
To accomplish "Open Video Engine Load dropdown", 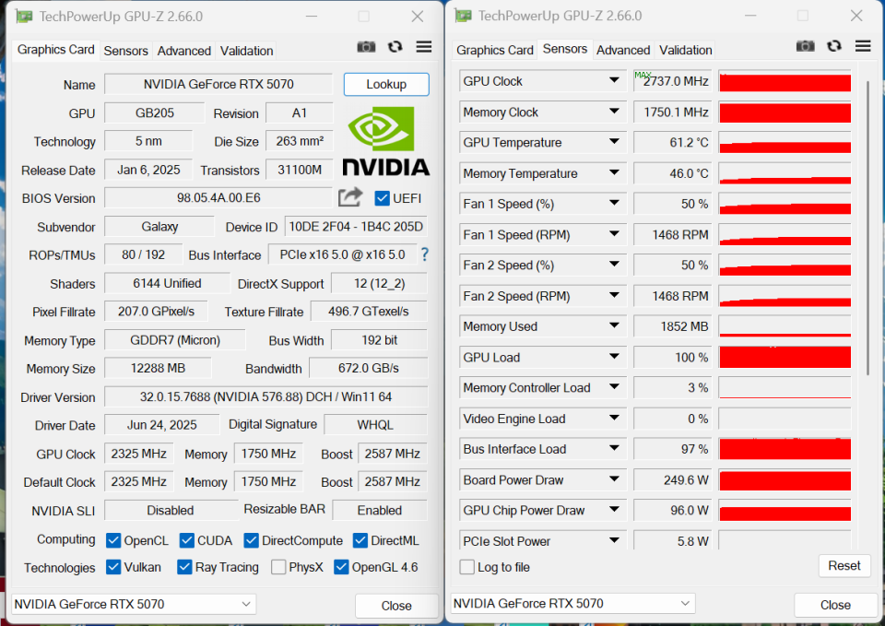I will pos(614,419).
